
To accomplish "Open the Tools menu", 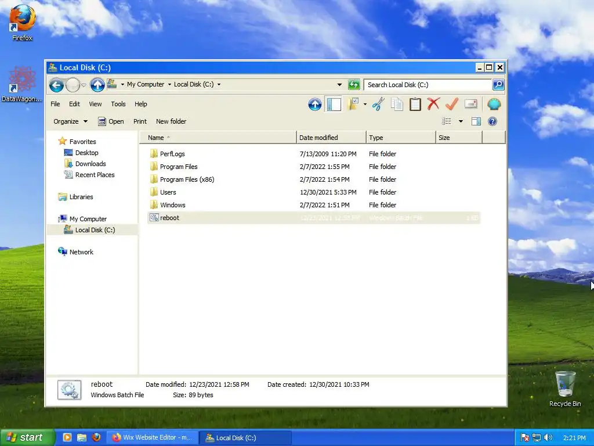I will pos(118,104).
